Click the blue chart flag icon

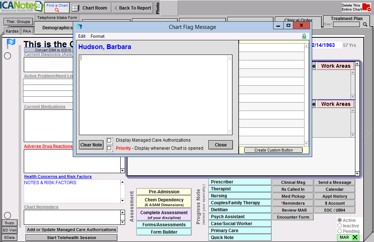(11, 44)
